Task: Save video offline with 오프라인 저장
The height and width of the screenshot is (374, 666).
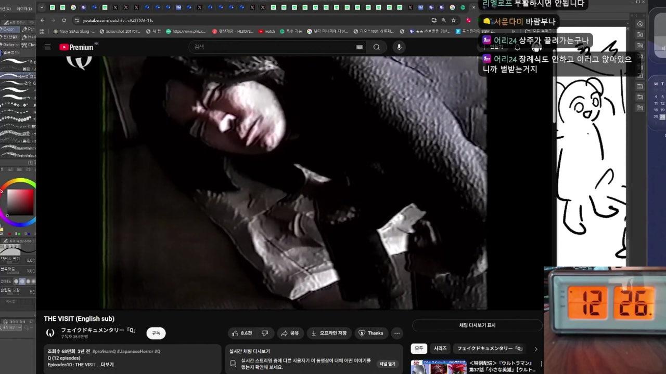Action: pyautogui.click(x=329, y=333)
